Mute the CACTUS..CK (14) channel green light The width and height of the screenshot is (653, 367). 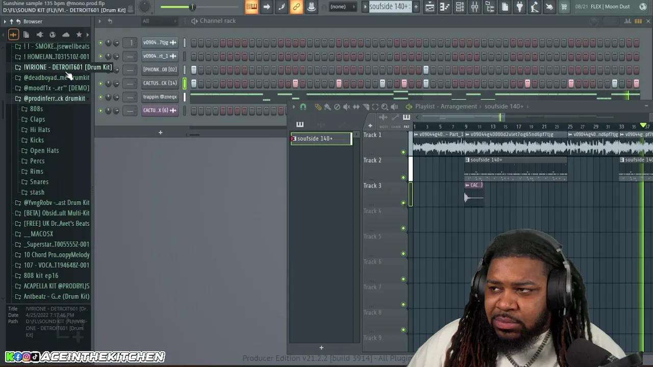point(101,83)
